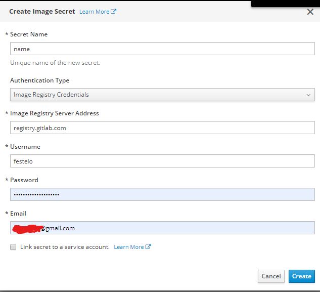This screenshot has width=320, height=292.
Task: Click the Password input field
Action: 162,194
